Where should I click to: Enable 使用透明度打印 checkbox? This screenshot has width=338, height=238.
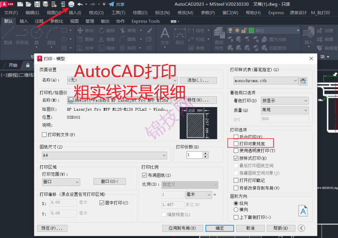236,151
